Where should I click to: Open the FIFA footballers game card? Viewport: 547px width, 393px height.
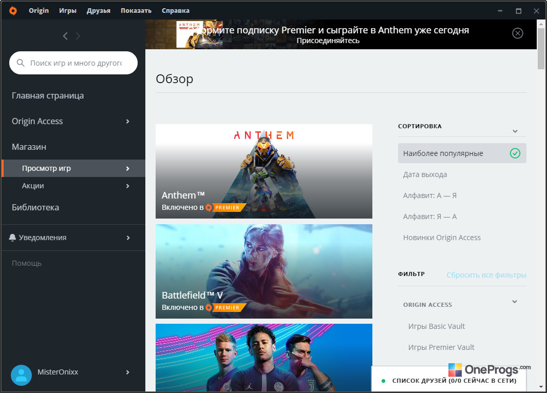[263, 358]
